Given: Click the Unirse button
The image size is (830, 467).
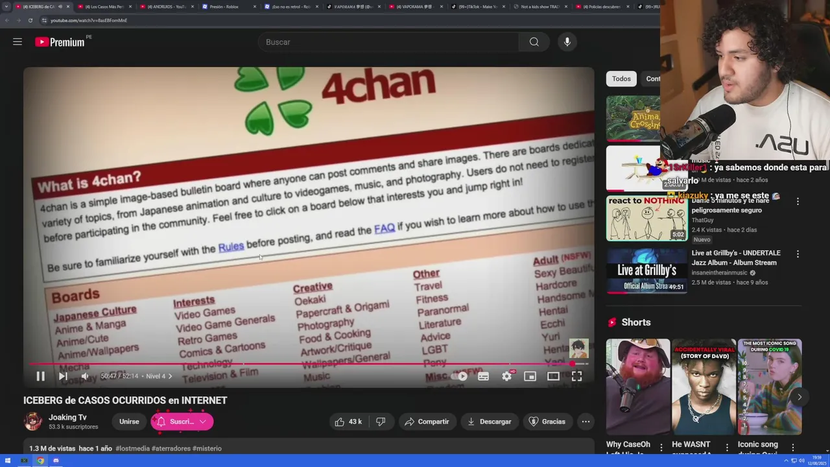Looking at the screenshot, I should click(x=129, y=422).
